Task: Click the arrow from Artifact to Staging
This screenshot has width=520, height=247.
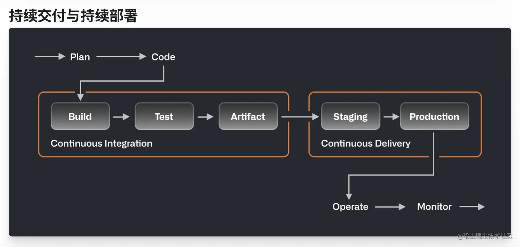Action: click(300, 117)
